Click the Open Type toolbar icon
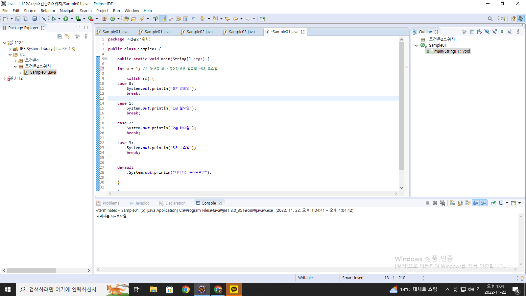This screenshot has width=526, height=296. coord(126,19)
